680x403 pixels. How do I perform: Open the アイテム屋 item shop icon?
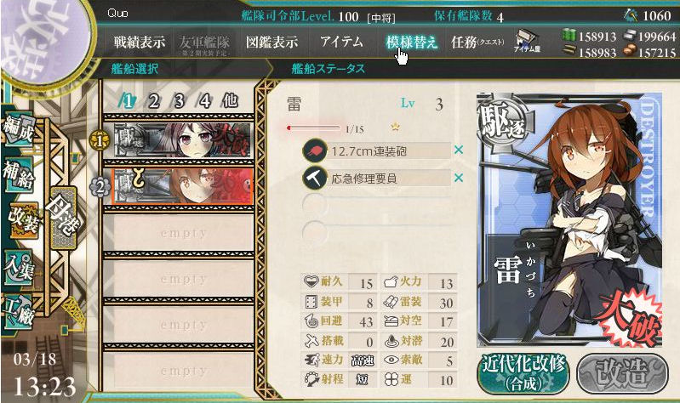(527, 42)
